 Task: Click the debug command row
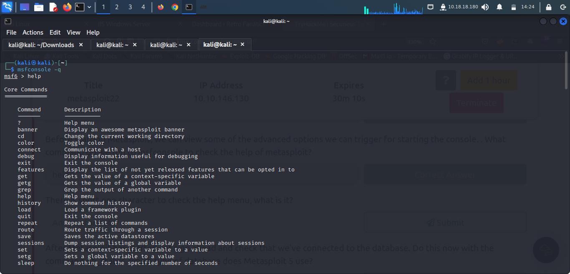[108, 156]
